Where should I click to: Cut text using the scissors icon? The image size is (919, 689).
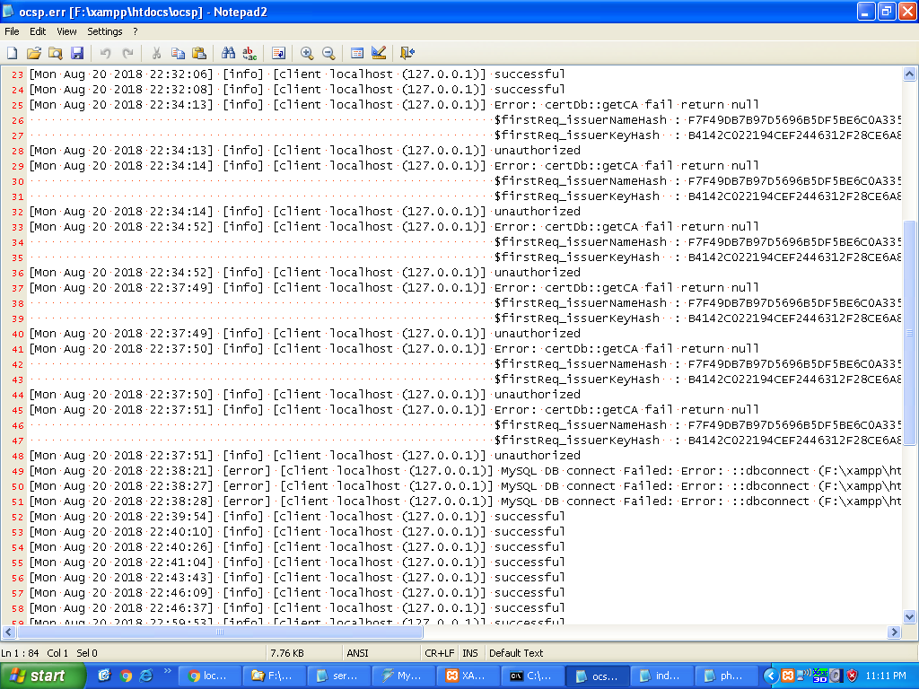coord(156,53)
